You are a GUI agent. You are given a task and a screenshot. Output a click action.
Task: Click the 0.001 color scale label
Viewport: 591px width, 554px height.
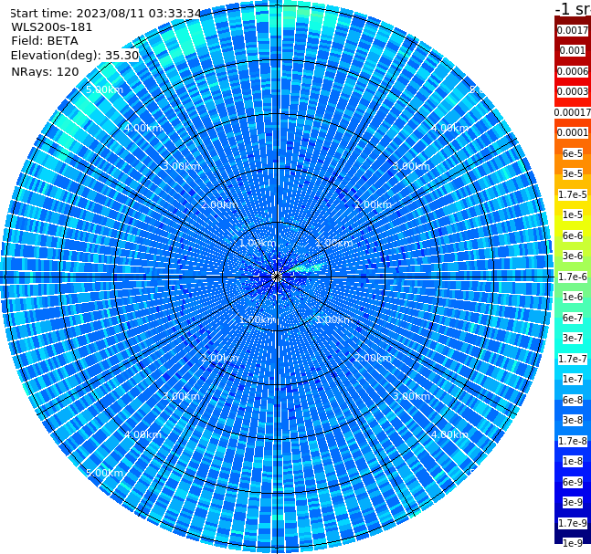click(x=573, y=50)
